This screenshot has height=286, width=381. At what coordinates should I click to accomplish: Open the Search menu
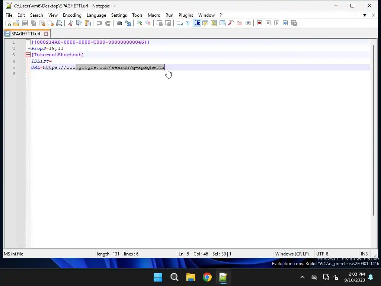[x=36, y=15]
